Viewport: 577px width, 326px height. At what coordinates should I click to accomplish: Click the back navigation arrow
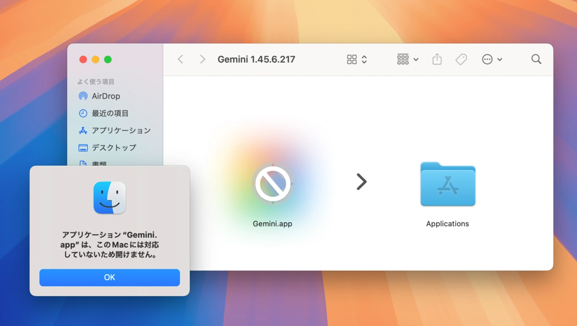click(x=180, y=59)
